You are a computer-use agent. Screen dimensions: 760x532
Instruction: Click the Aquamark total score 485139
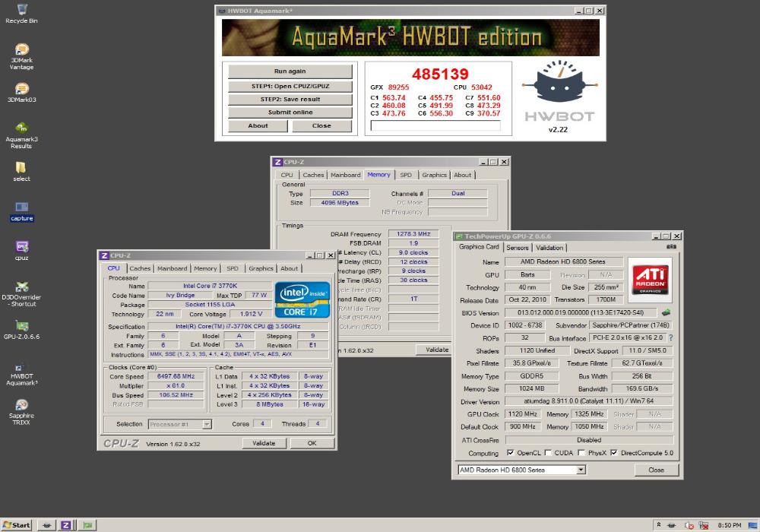pyautogui.click(x=440, y=74)
